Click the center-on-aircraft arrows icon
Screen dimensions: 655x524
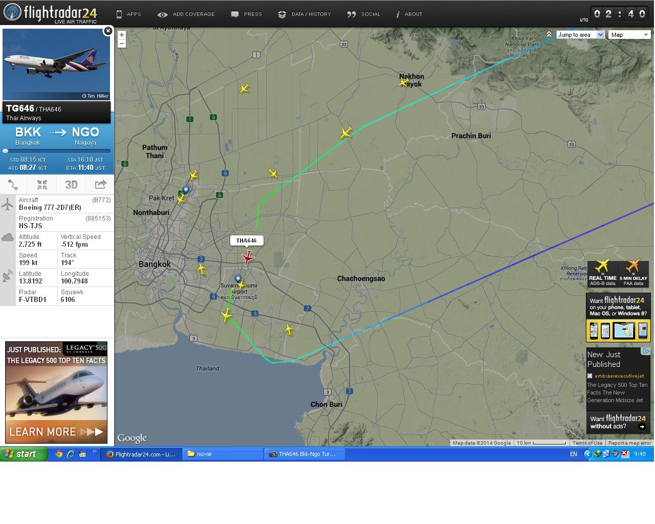(x=42, y=185)
